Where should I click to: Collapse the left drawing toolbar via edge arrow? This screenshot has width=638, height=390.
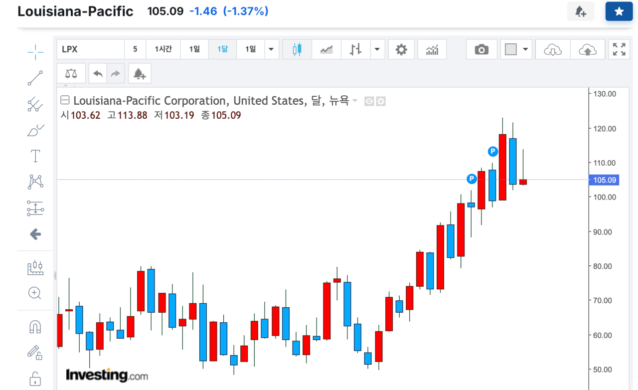click(55, 275)
